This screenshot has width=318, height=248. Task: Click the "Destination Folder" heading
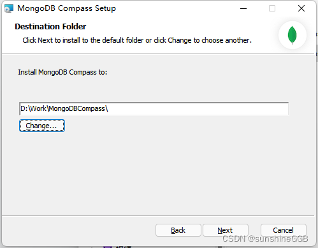click(x=50, y=27)
